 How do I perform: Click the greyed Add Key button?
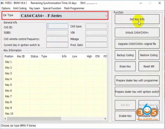(x=125, y=105)
